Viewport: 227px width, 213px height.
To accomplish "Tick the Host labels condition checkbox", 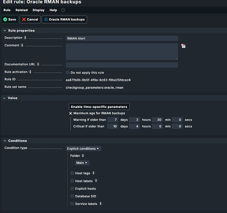I will click(x=72, y=181).
